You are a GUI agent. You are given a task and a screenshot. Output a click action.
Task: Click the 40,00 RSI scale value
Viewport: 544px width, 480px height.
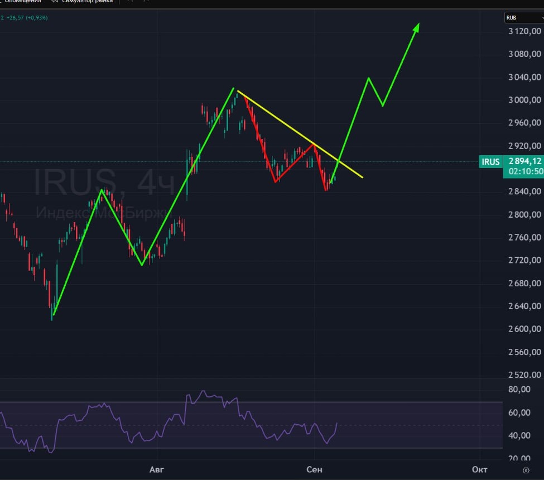[519, 435]
